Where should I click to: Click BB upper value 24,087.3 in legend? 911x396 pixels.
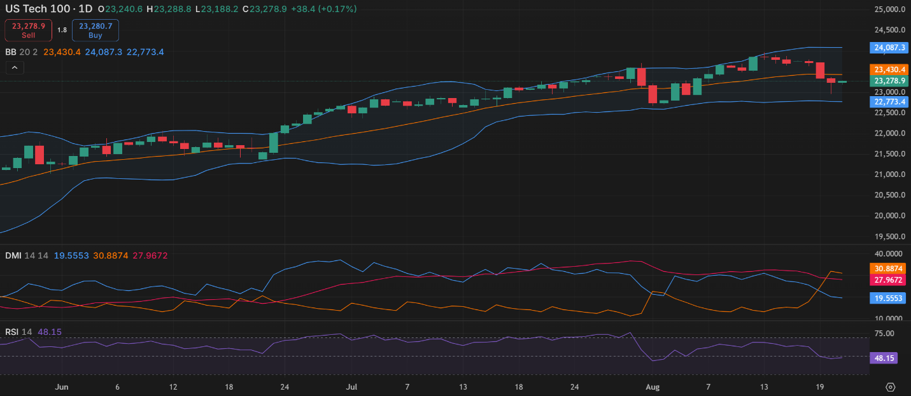pos(103,52)
